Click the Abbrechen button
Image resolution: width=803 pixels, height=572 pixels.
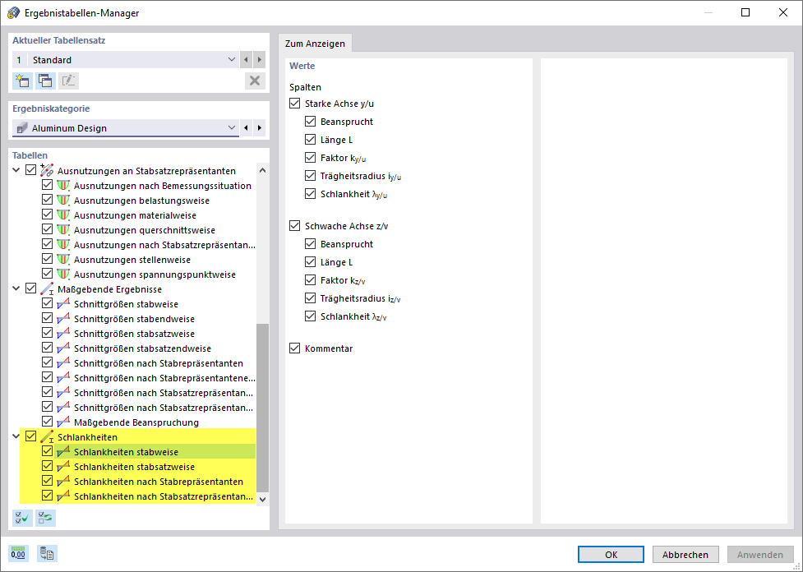(685, 555)
